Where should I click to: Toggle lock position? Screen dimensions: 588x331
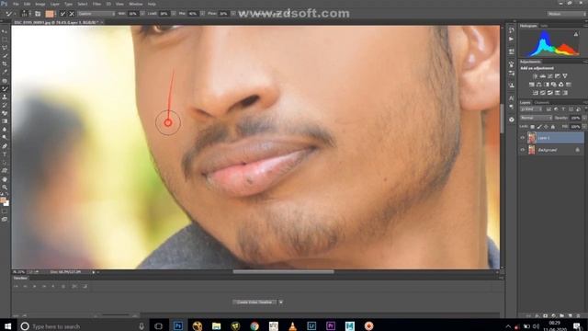pos(546,127)
